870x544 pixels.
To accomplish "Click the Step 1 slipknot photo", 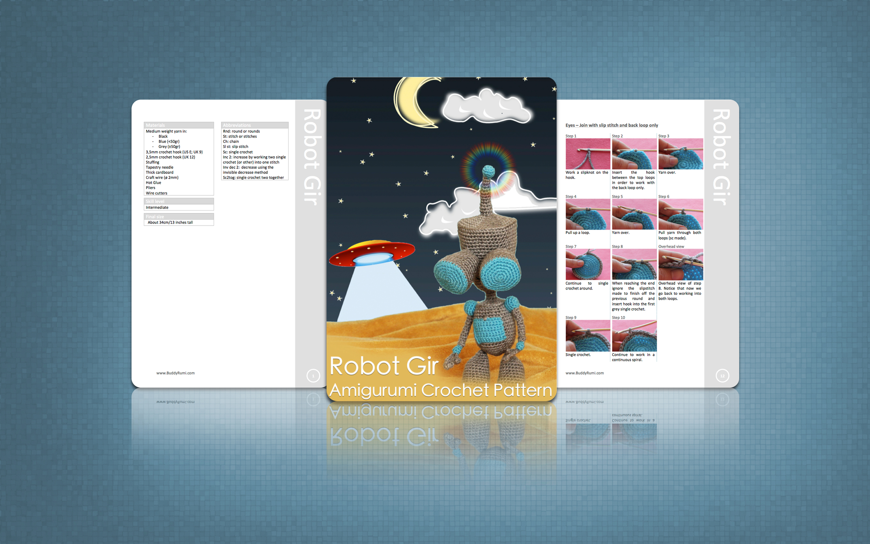I will click(588, 153).
